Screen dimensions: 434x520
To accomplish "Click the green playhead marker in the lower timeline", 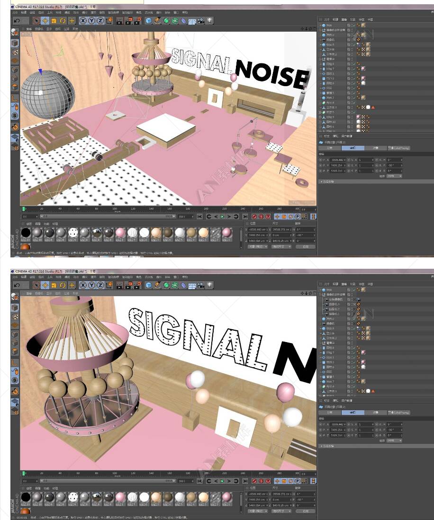I will (24, 474).
